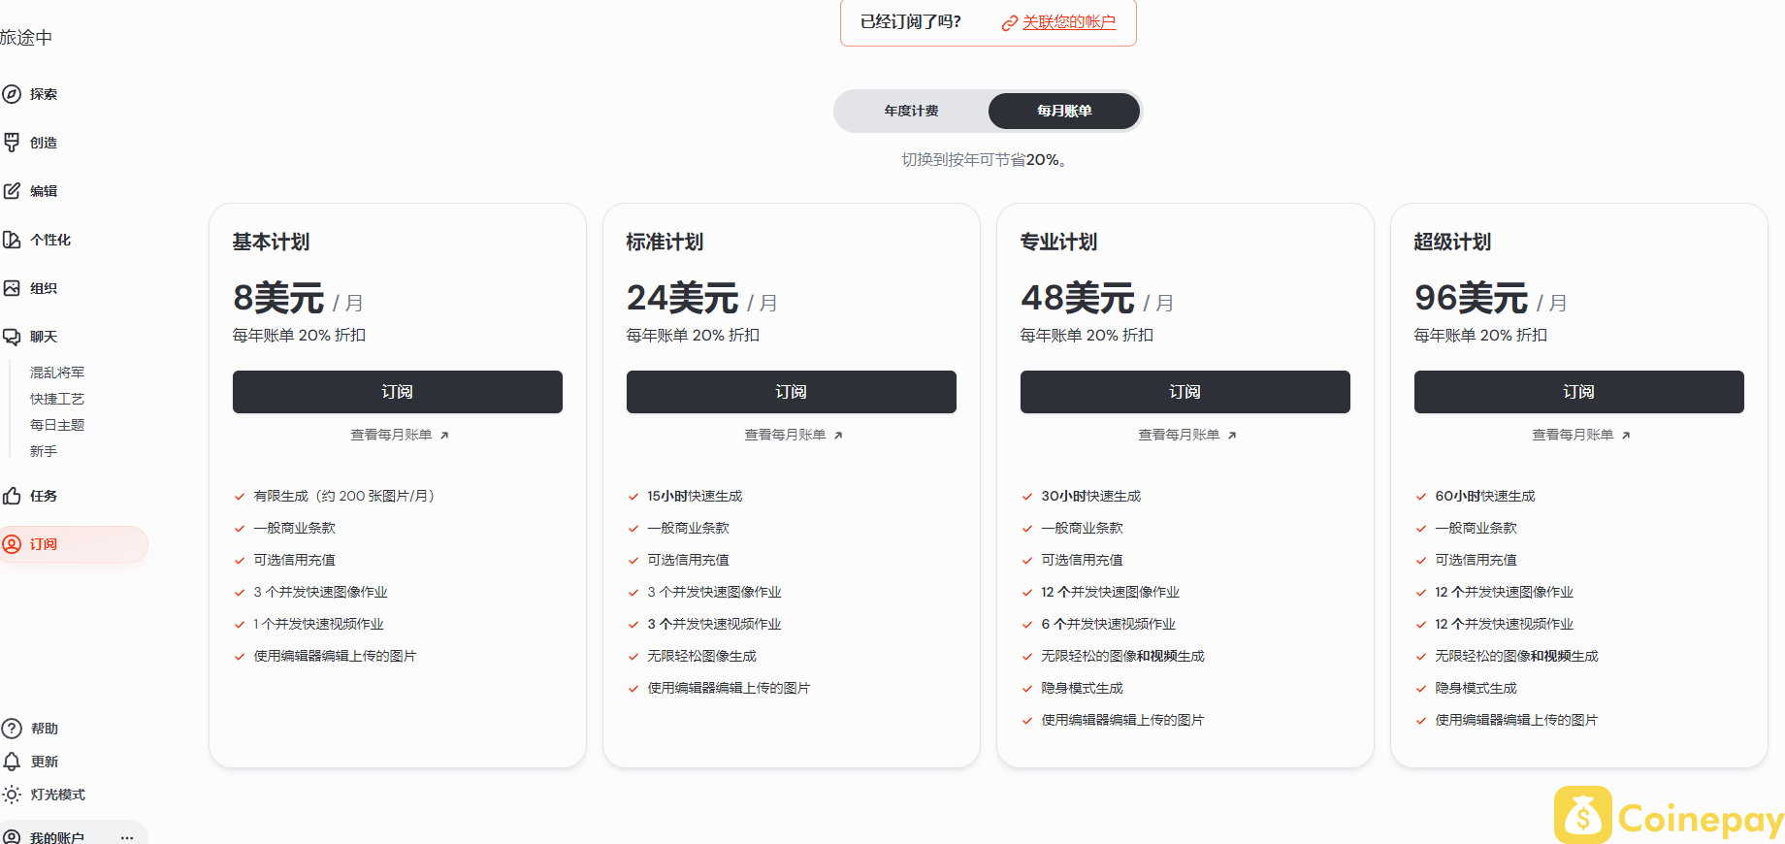The height and width of the screenshot is (844, 1785).
Task: Open the 任务 thumbs-up icon
Action: point(12,496)
